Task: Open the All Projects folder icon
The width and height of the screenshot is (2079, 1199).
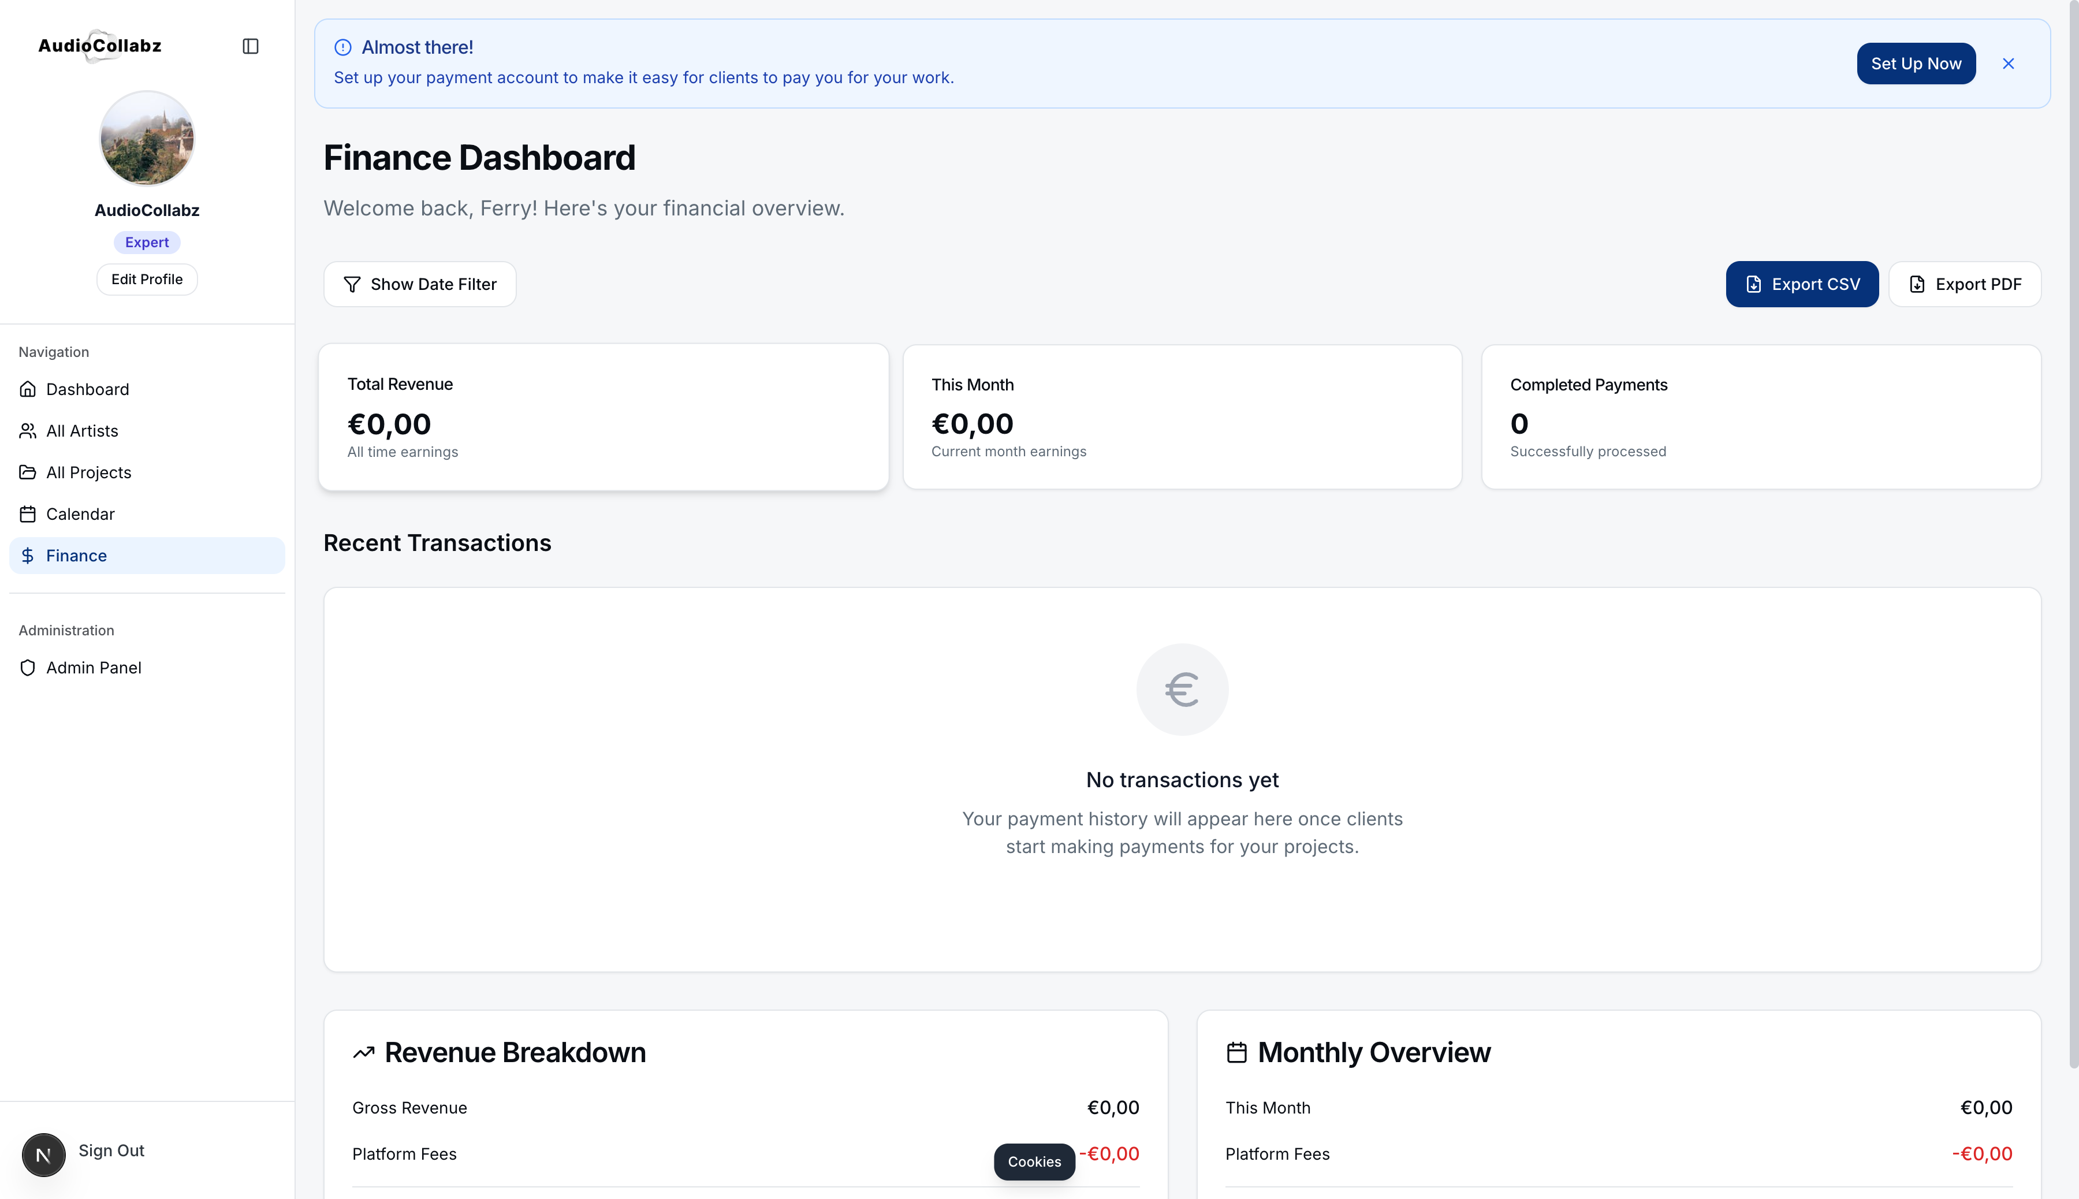Action: click(28, 472)
